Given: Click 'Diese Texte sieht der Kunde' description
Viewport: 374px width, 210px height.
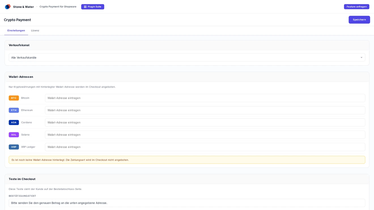Looking at the screenshot, I should [45, 189].
